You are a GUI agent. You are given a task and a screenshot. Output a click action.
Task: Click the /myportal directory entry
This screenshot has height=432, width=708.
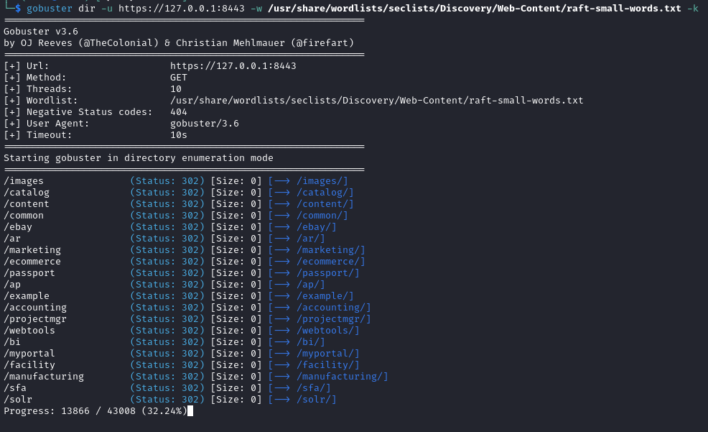pos(29,354)
